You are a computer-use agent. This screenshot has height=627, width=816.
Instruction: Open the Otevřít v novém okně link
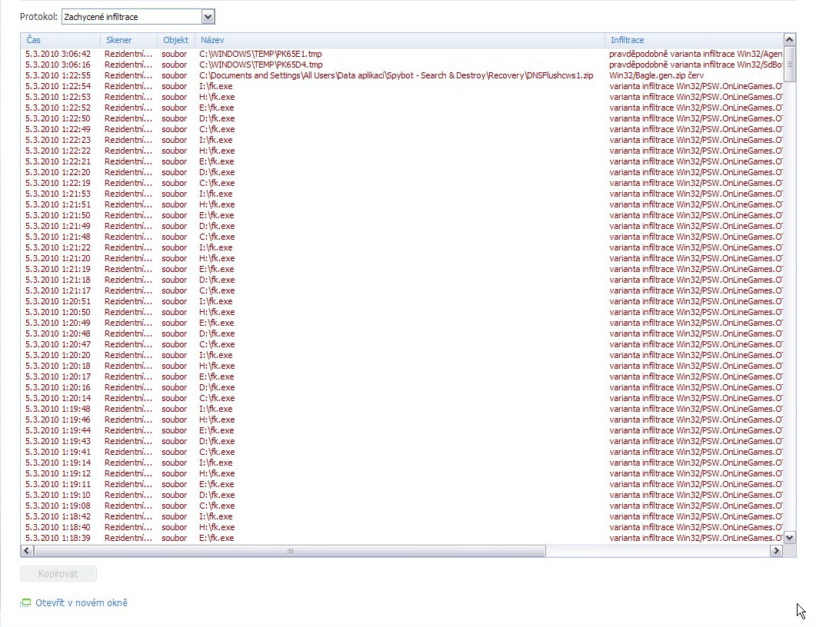click(82, 603)
